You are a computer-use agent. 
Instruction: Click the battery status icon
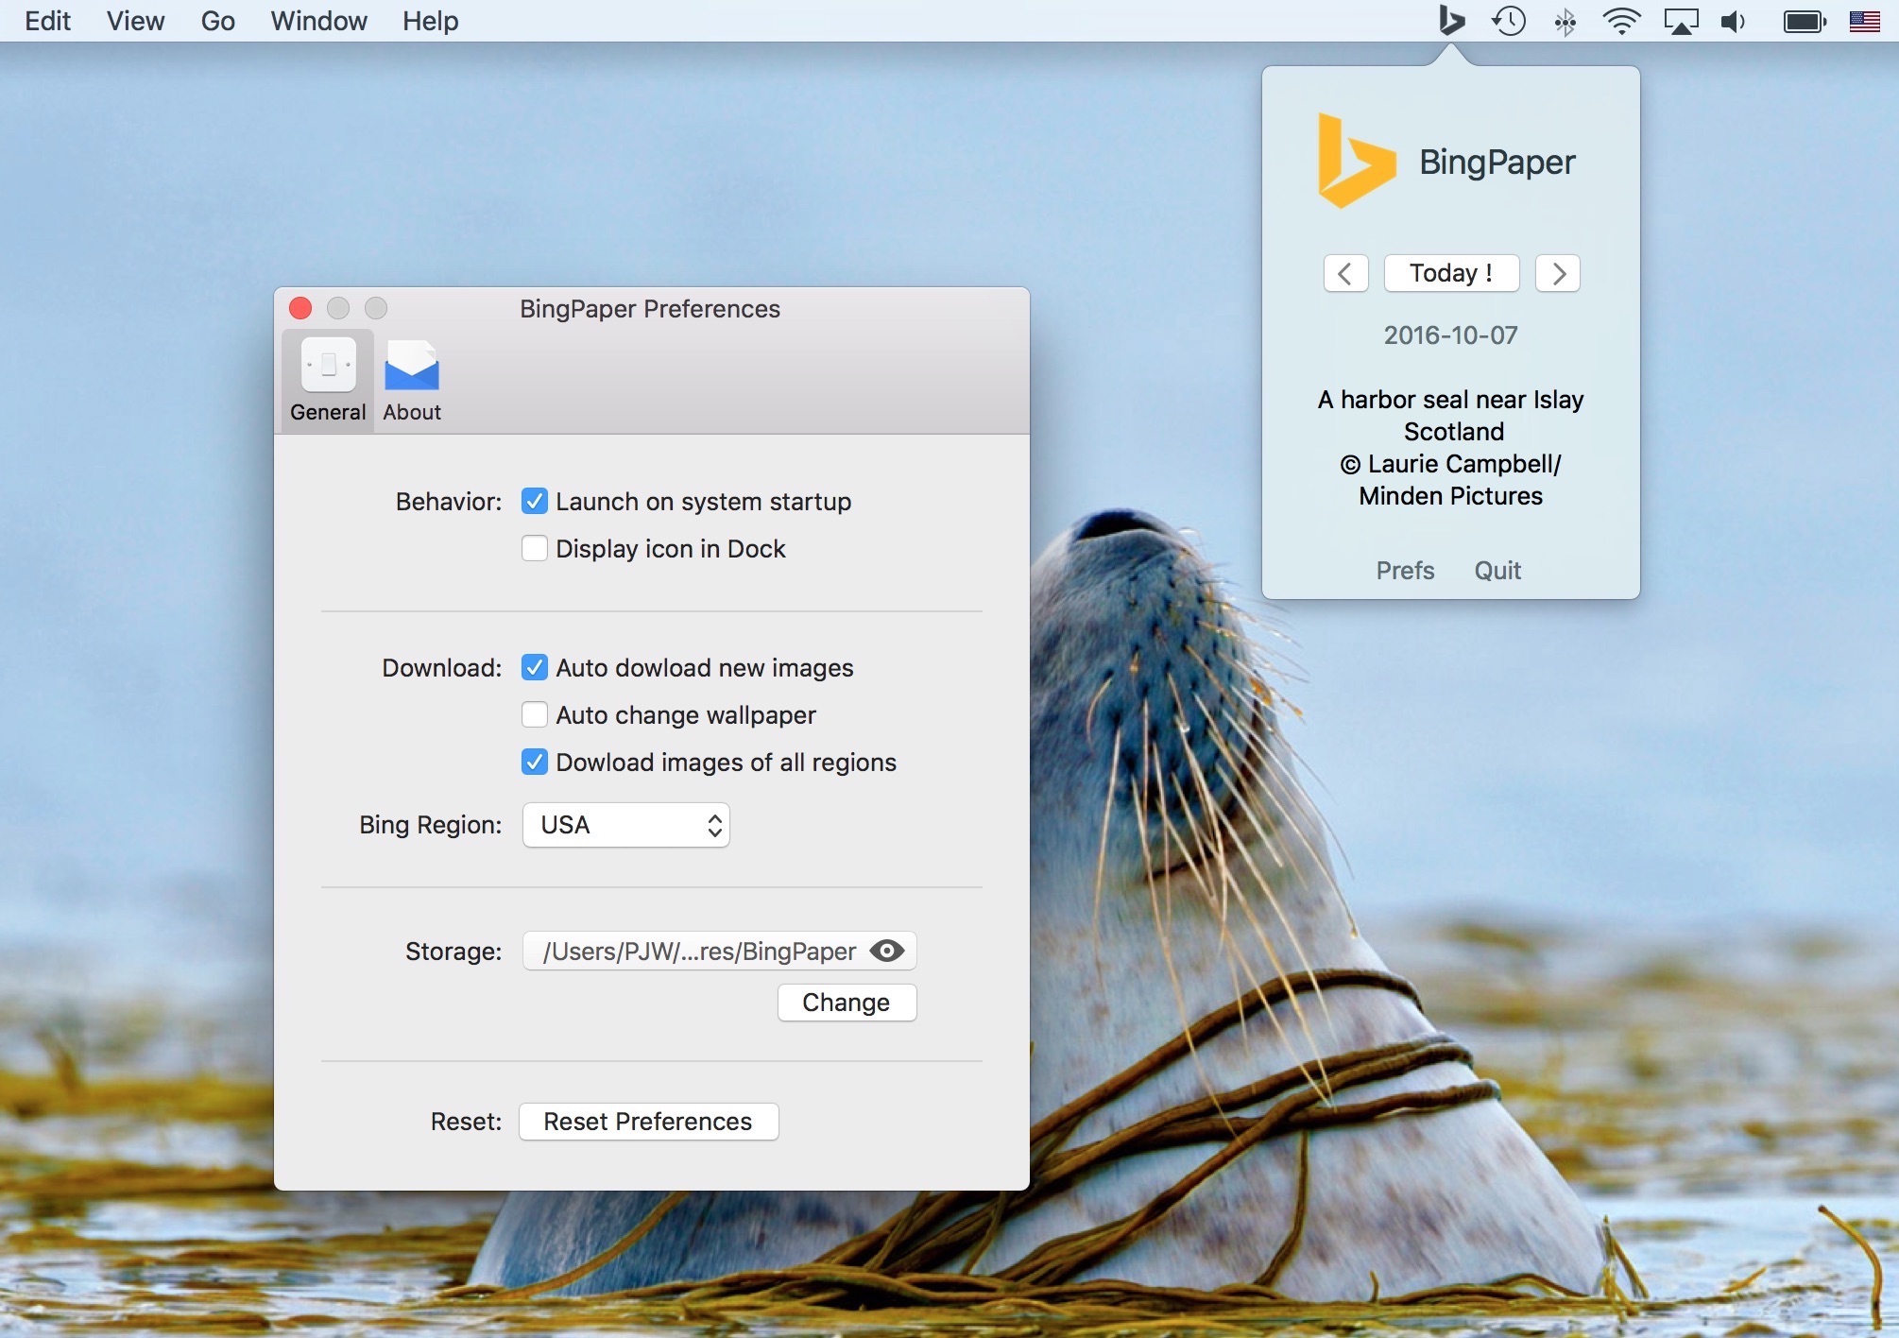pyautogui.click(x=1804, y=21)
